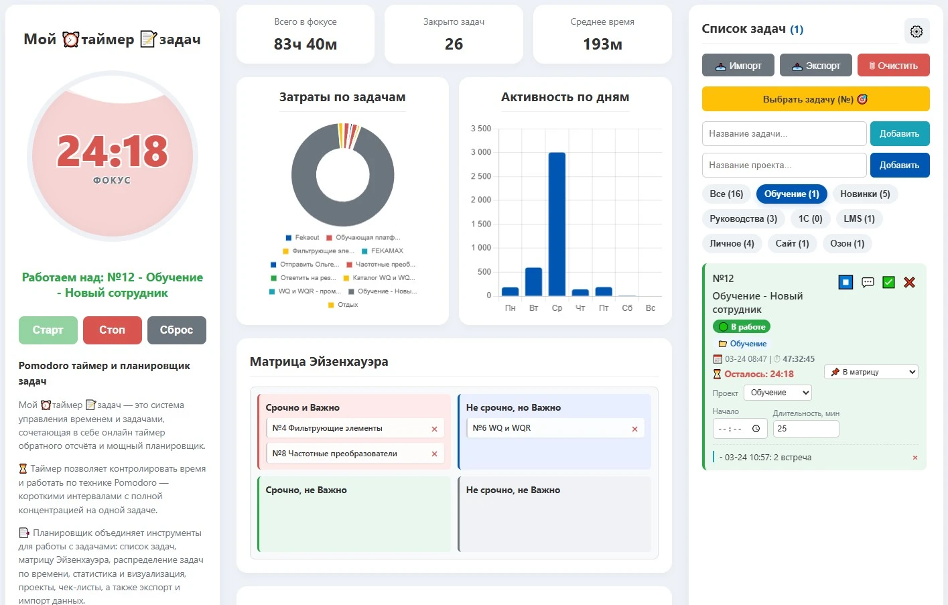The height and width of the screenshot is (605, 948).
Task: Add the task with the teal Добавить button
Action: tap(900, 134)
